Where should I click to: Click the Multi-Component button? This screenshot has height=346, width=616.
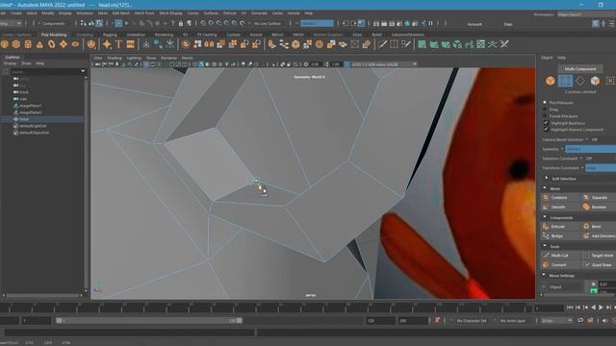[x=580, y=68]
